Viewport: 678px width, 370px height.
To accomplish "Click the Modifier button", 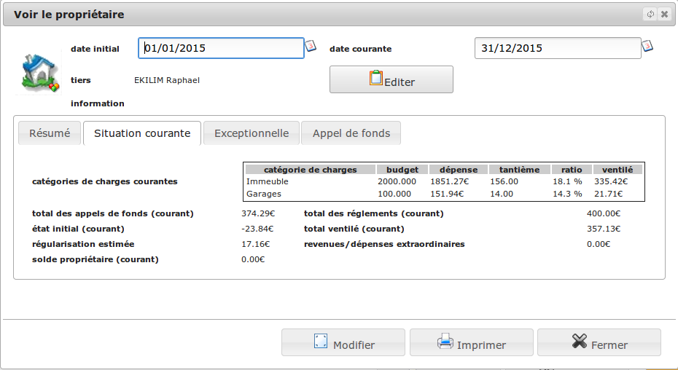I will (343, 342).
